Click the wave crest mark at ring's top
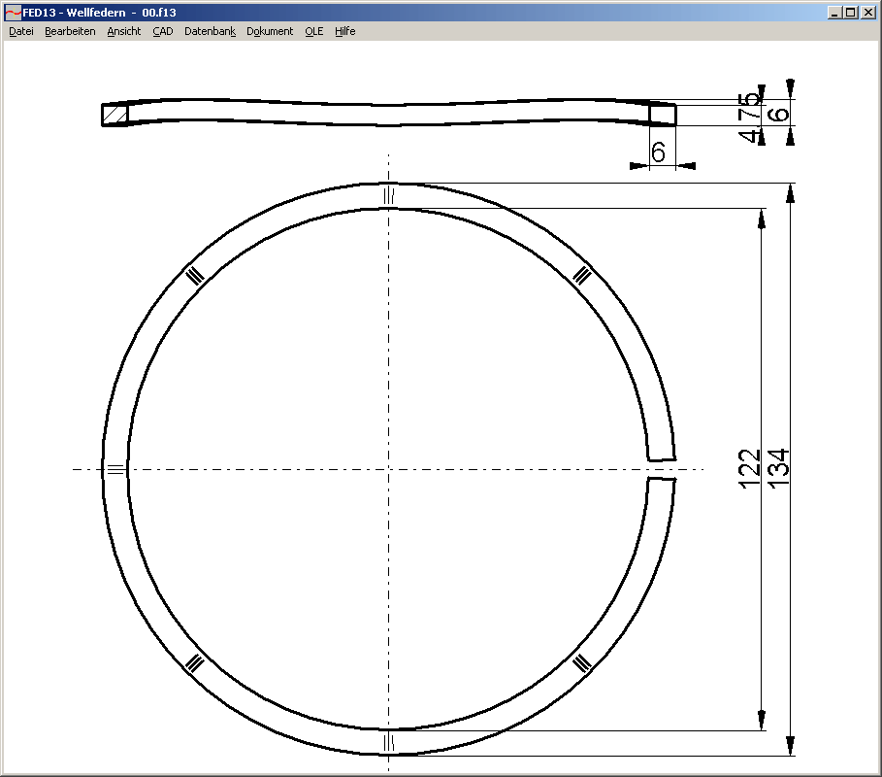The height and width of the screenshot is (777, 882). click(388, 195)
